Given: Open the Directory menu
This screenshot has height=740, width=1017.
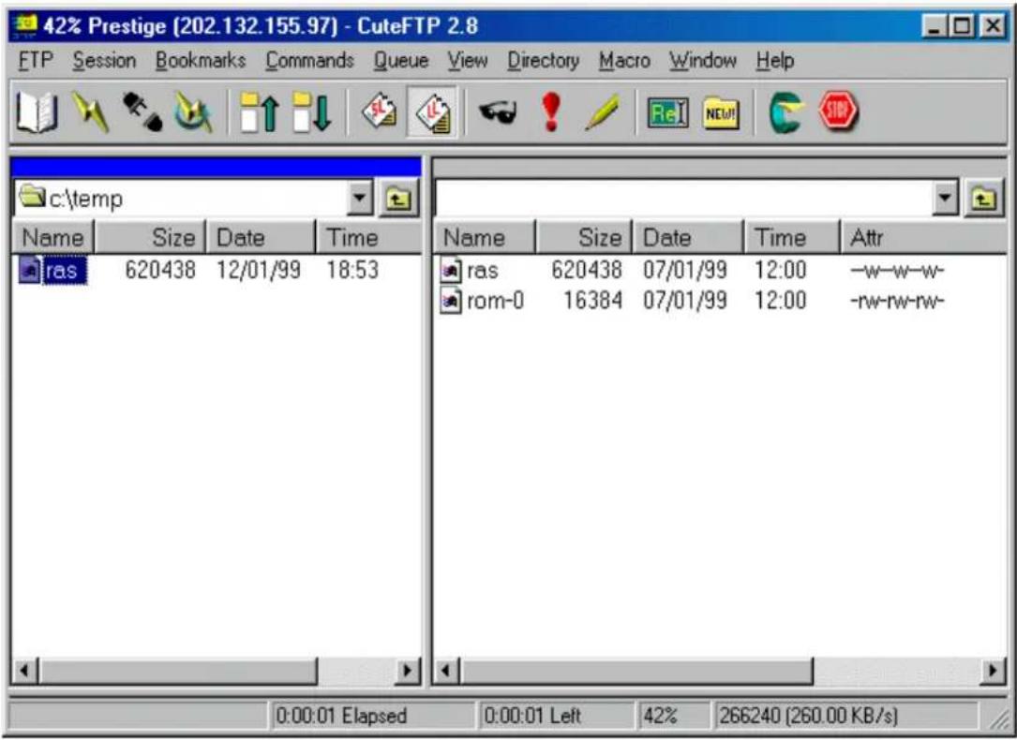Looking at the screenshot, I should [x=544, y=61].
